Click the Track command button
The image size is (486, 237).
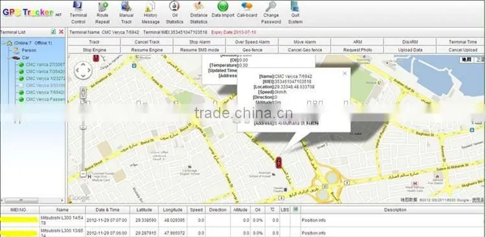pos(94,42)
